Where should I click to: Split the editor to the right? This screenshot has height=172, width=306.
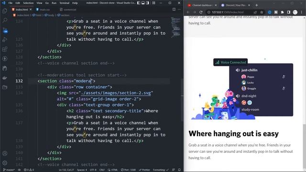(174, 10)
